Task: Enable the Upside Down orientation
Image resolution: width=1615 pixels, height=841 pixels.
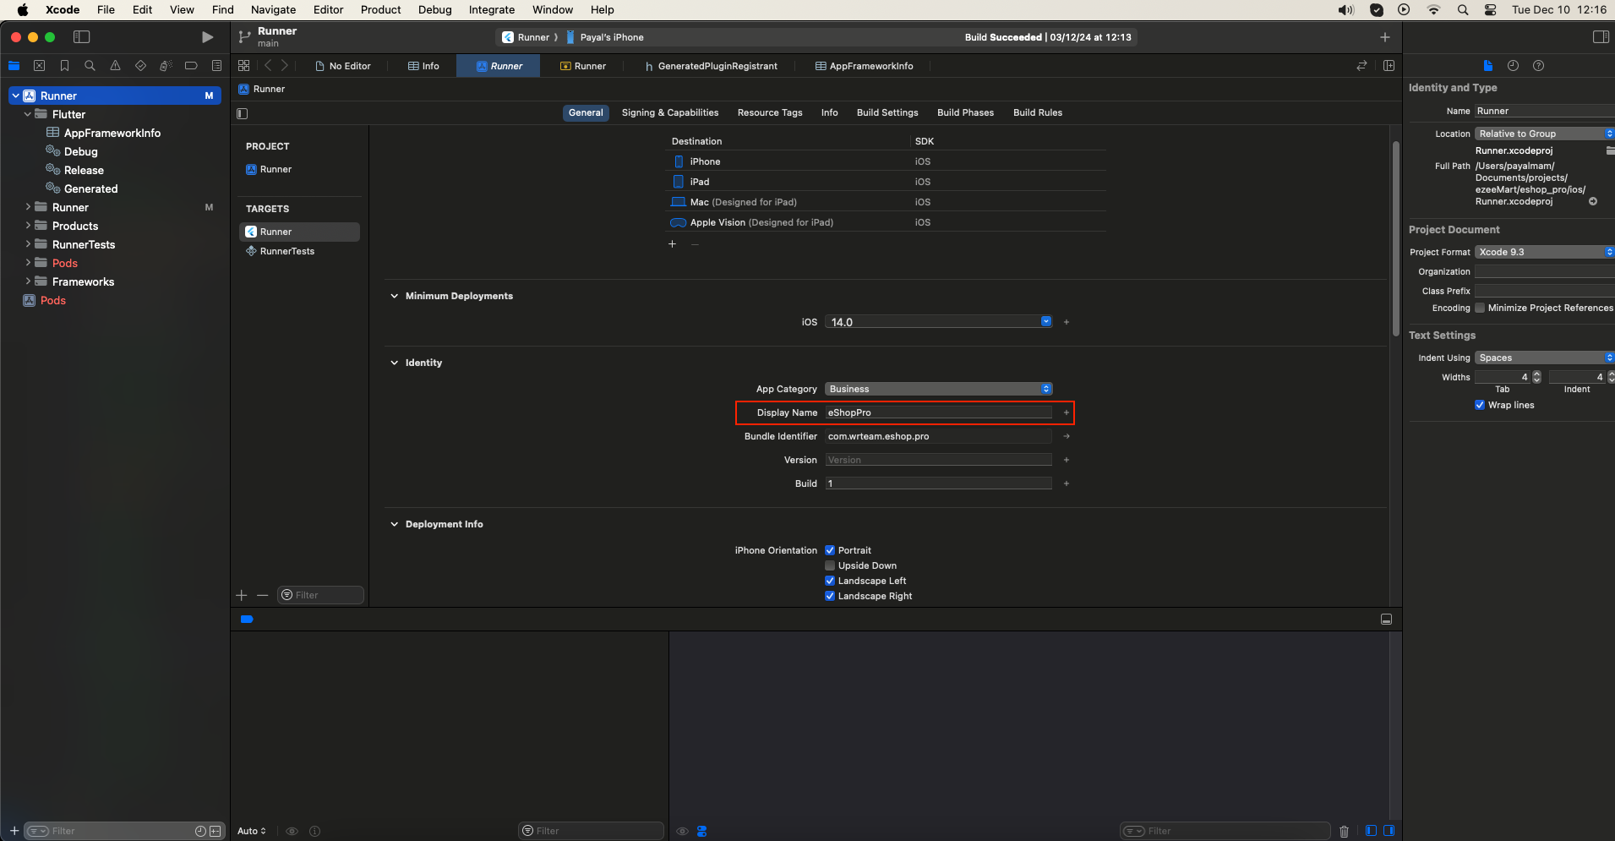Action: (x=830, y=565)
